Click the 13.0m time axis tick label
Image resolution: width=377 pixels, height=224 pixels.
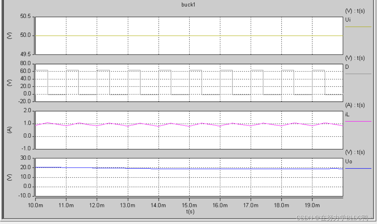click(x=128, y=205)
